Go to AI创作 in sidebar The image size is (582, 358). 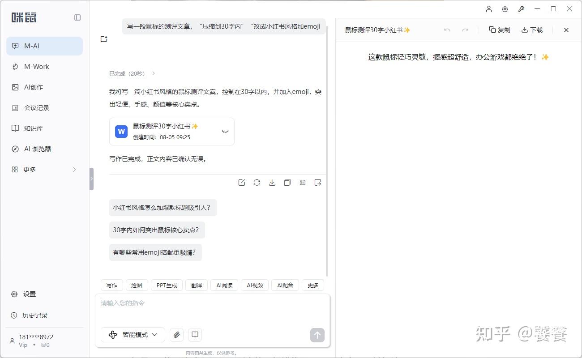coord(44,87)
